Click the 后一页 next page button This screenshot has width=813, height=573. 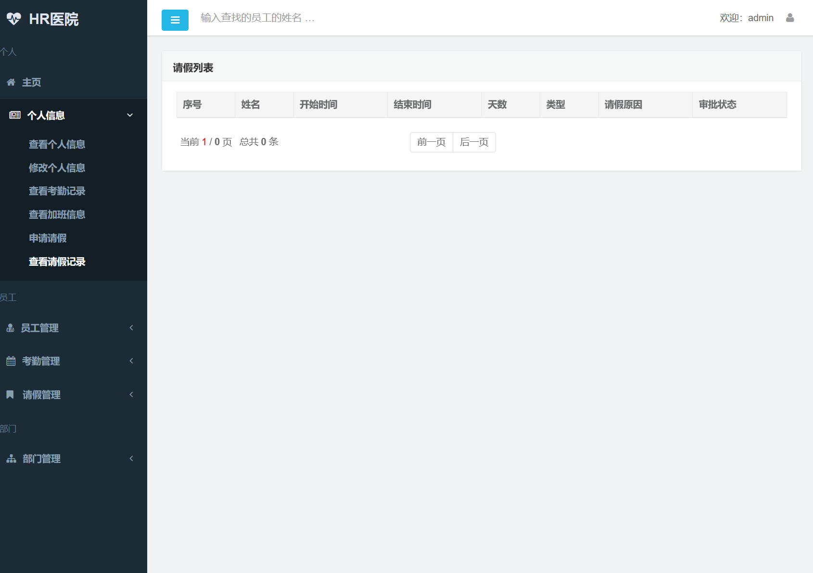click(x=474, y=142)
